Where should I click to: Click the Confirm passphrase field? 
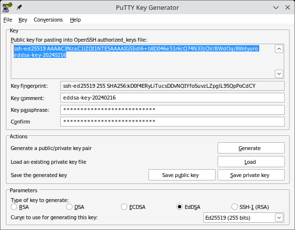click(172, 122)
